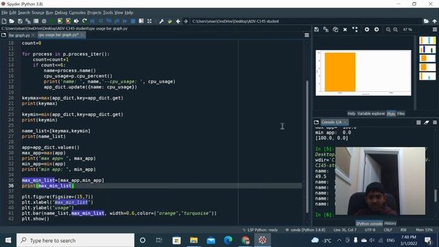The image size is (439, 247).
Task: Open File Explorer from the taskbar
Action: click(193, 240)
